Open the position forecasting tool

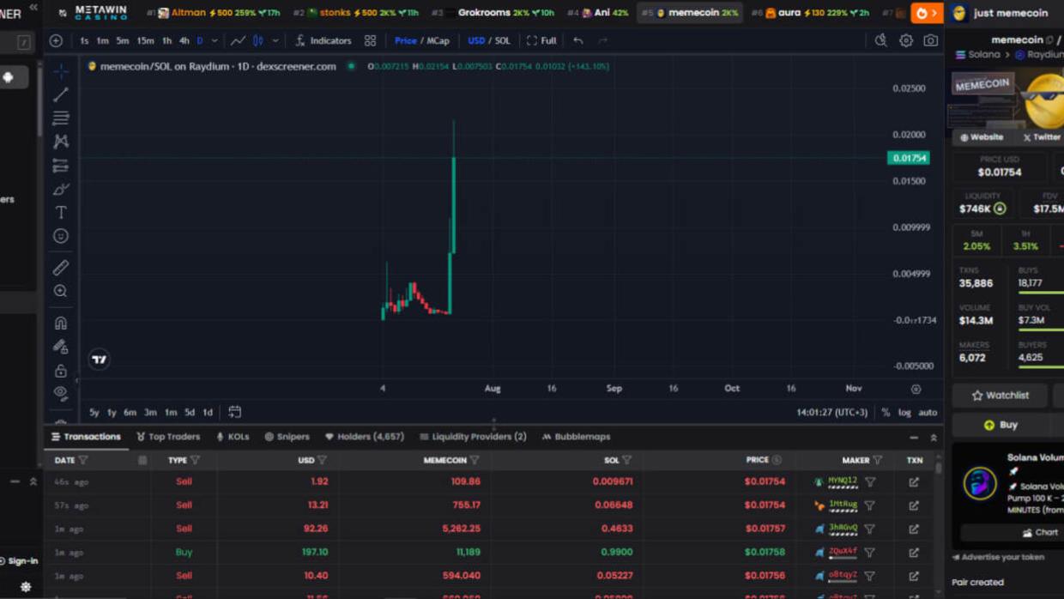60,165
